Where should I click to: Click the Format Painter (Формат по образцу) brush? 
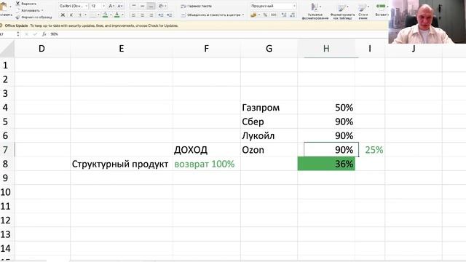(17, 17)
